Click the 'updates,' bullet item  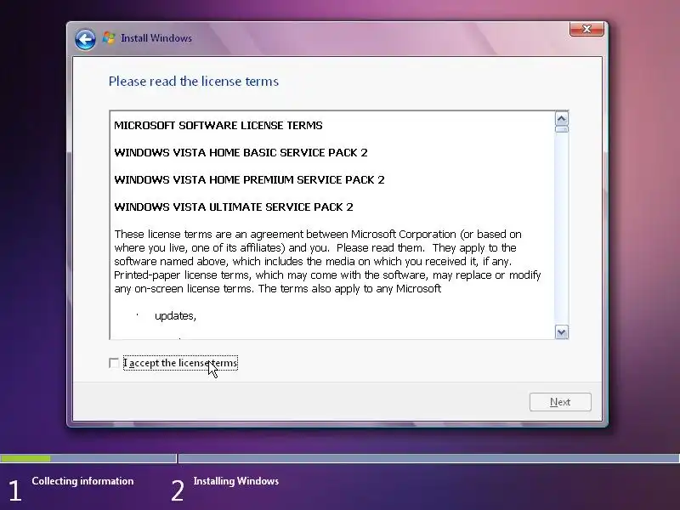pyautogui.click(x=175, y=315)
